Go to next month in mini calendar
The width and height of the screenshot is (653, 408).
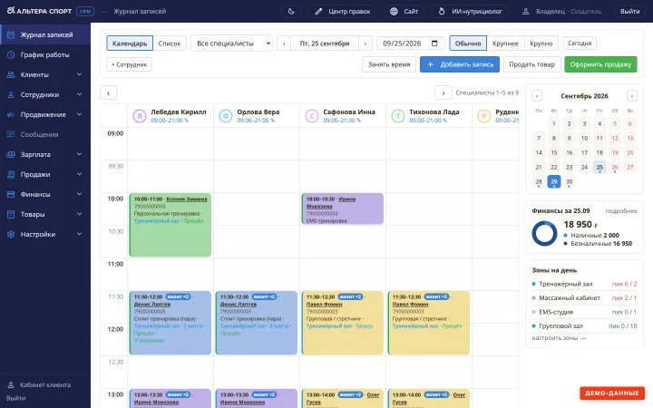point(632,96)
